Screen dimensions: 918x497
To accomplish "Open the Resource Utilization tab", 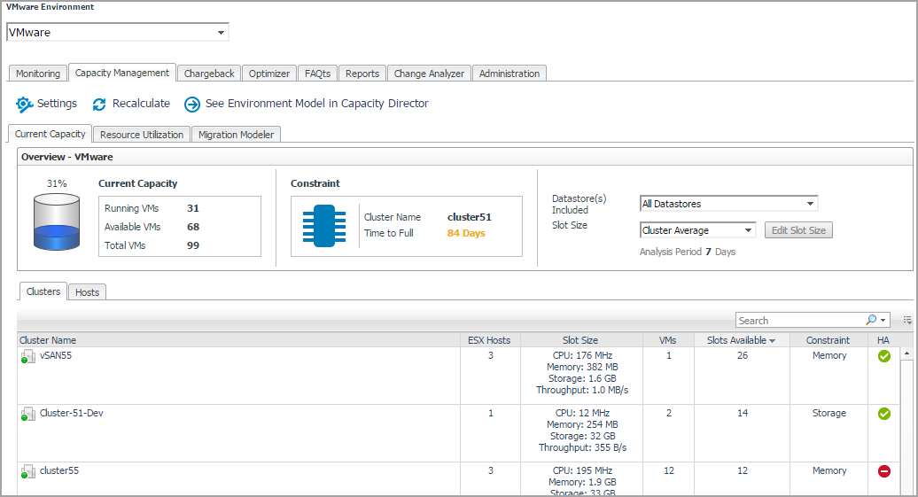I will click(142, 135).
